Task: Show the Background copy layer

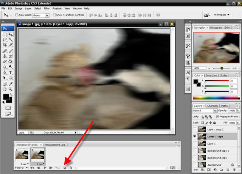Action: [x=195, y=158]
